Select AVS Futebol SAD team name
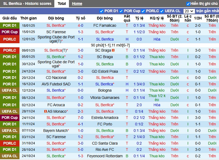Viewport: 219px width, 160px height. (x=56, y=84)
